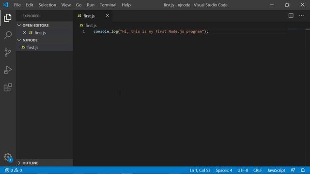
Task: Open the File menu
Action: click(17, 5)
